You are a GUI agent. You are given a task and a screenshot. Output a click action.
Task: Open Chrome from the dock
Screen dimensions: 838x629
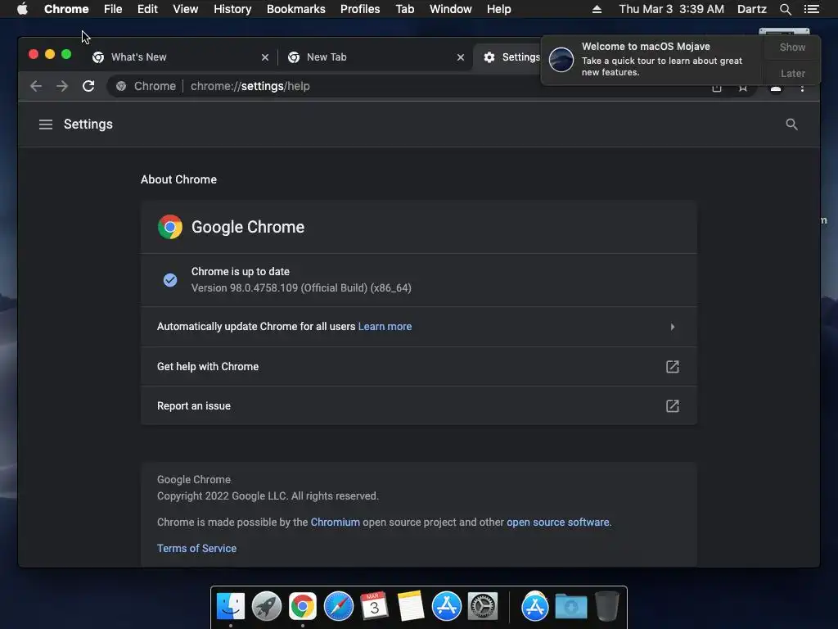point(303,606)
